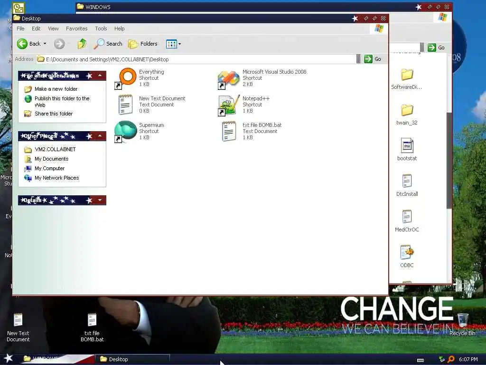Click the grey Forward arrow button
The width and height of the screenshot is (486, 365).
pyautogui.click(x=59, y=44)
